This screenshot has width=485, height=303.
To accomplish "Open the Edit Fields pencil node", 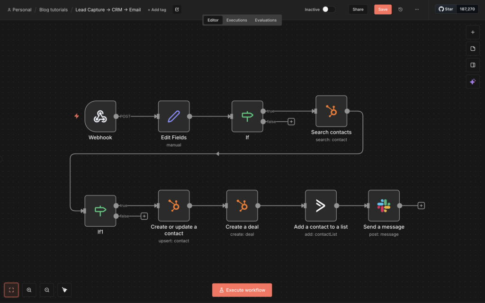I will click(174, 116).
